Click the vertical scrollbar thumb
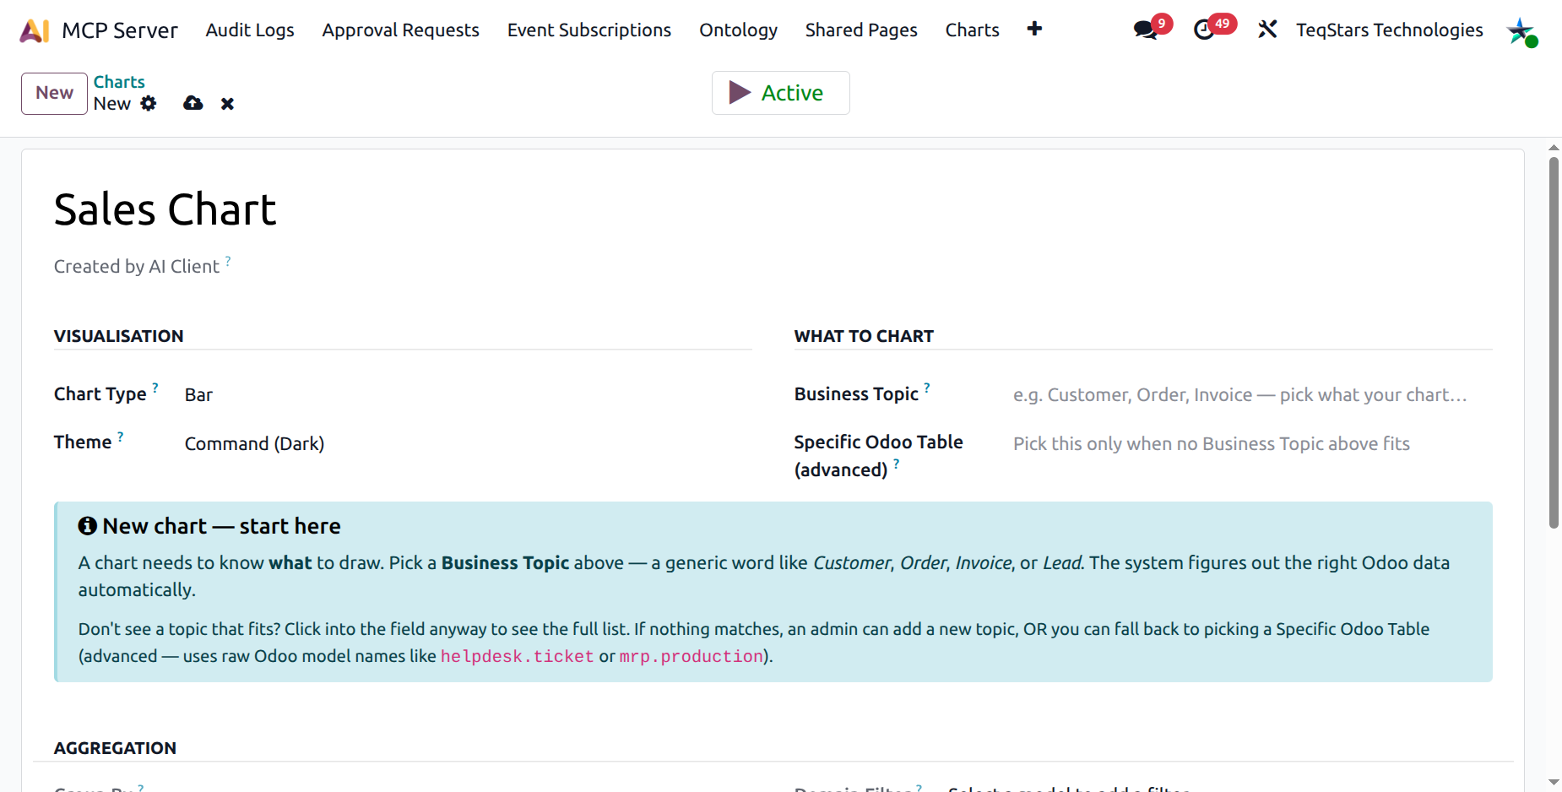 (1554, 343)
